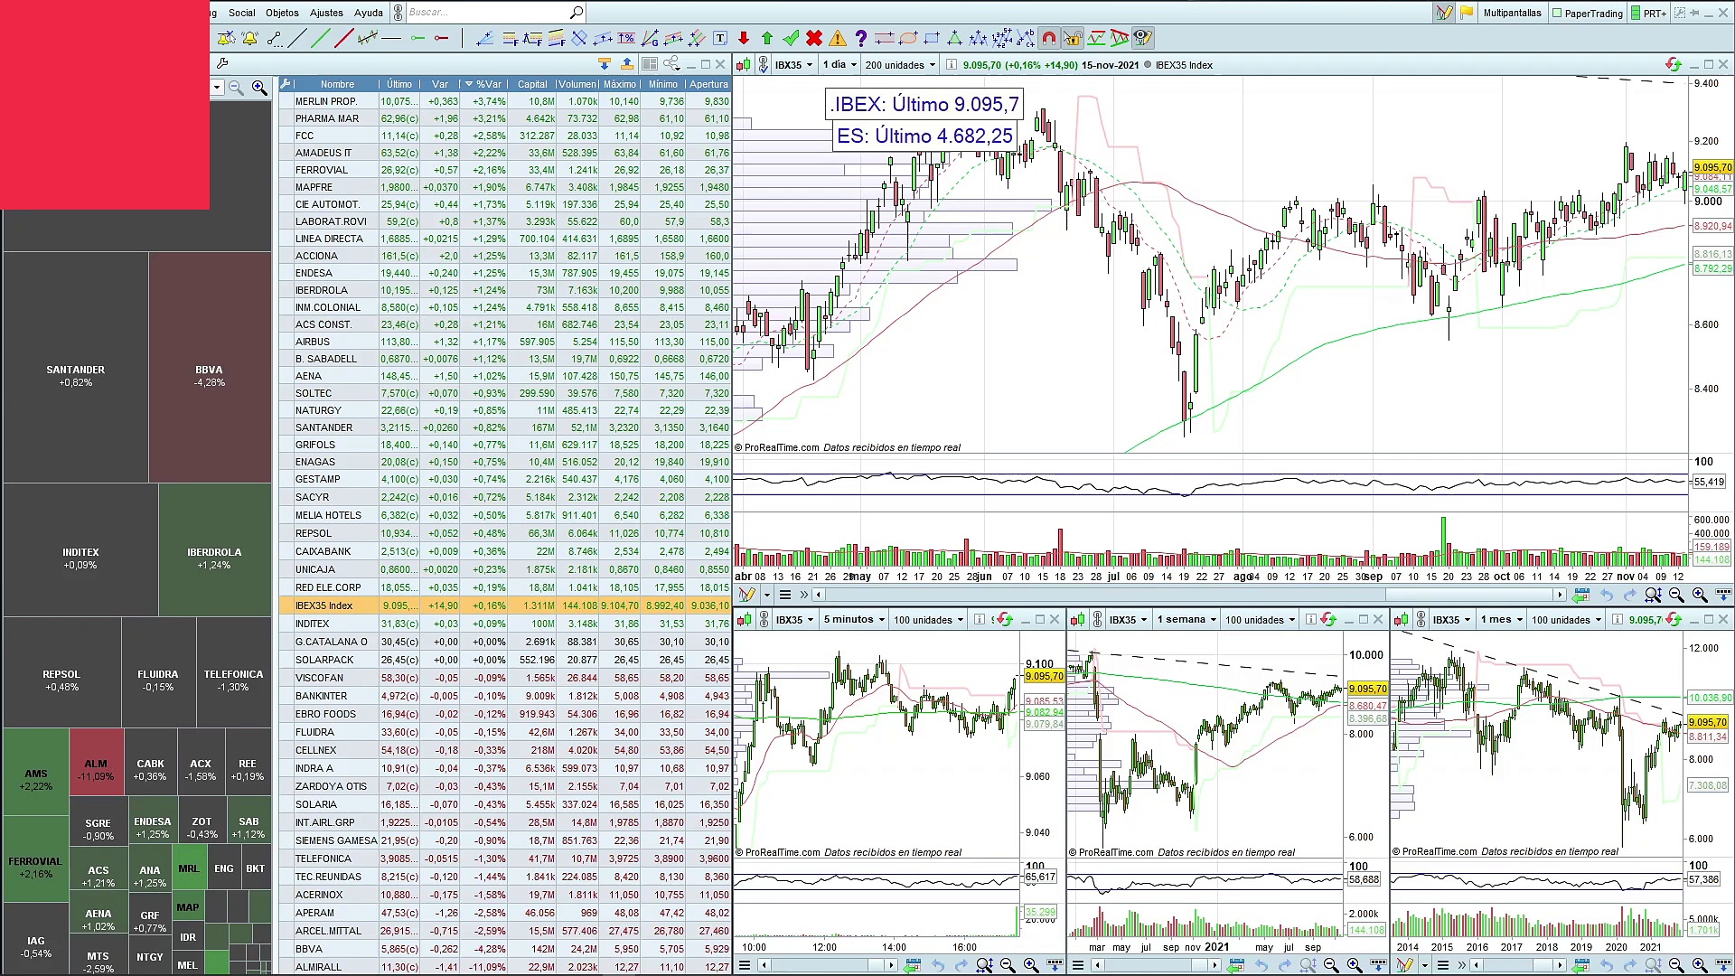Click the Multipantallas button
Image resolution: width=1735 pixels, height=976 pixels.
(1512, 13)
